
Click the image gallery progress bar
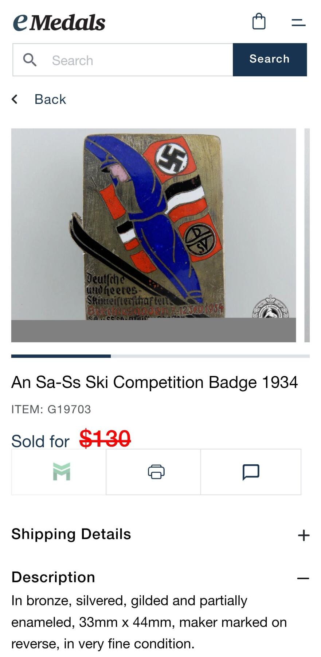pyautogui.click(x=160, y=356)
